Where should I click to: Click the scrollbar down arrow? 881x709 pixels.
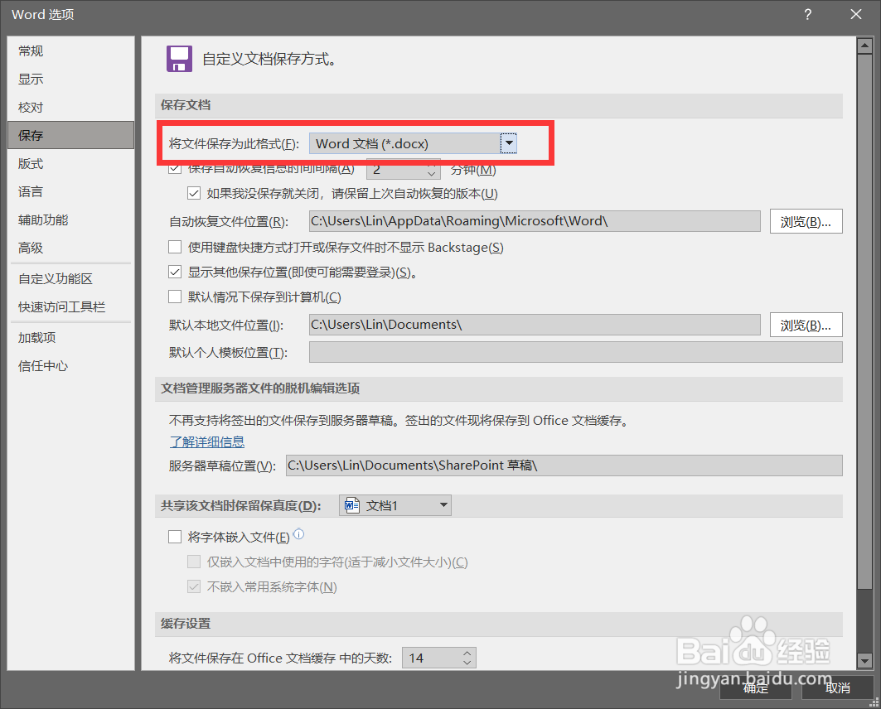[864, 661]
